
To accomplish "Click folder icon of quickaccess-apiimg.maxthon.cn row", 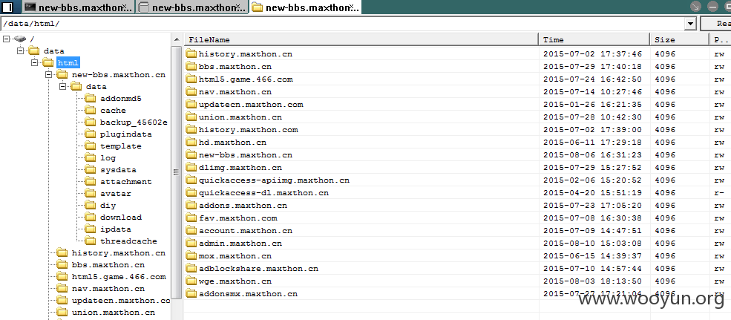I will point(191,180).
